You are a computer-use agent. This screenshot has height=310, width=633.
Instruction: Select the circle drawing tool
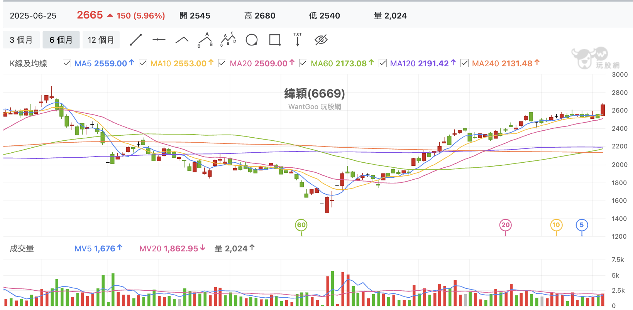(252, 40)
